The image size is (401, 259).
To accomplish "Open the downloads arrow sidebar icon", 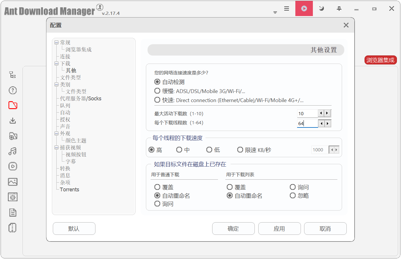I will pyautogui.click(x=13, y=120).
